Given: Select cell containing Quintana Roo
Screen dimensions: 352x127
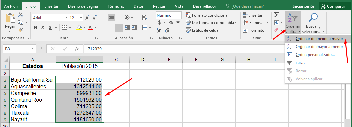Looking at the screenshot, I should tap(33, 100).
